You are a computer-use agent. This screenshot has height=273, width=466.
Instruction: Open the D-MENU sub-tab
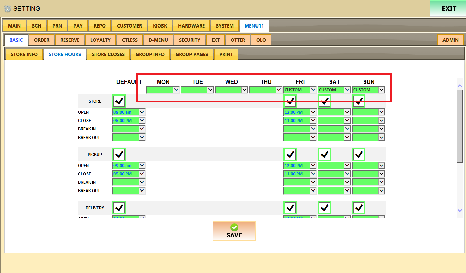coord(158,40)
